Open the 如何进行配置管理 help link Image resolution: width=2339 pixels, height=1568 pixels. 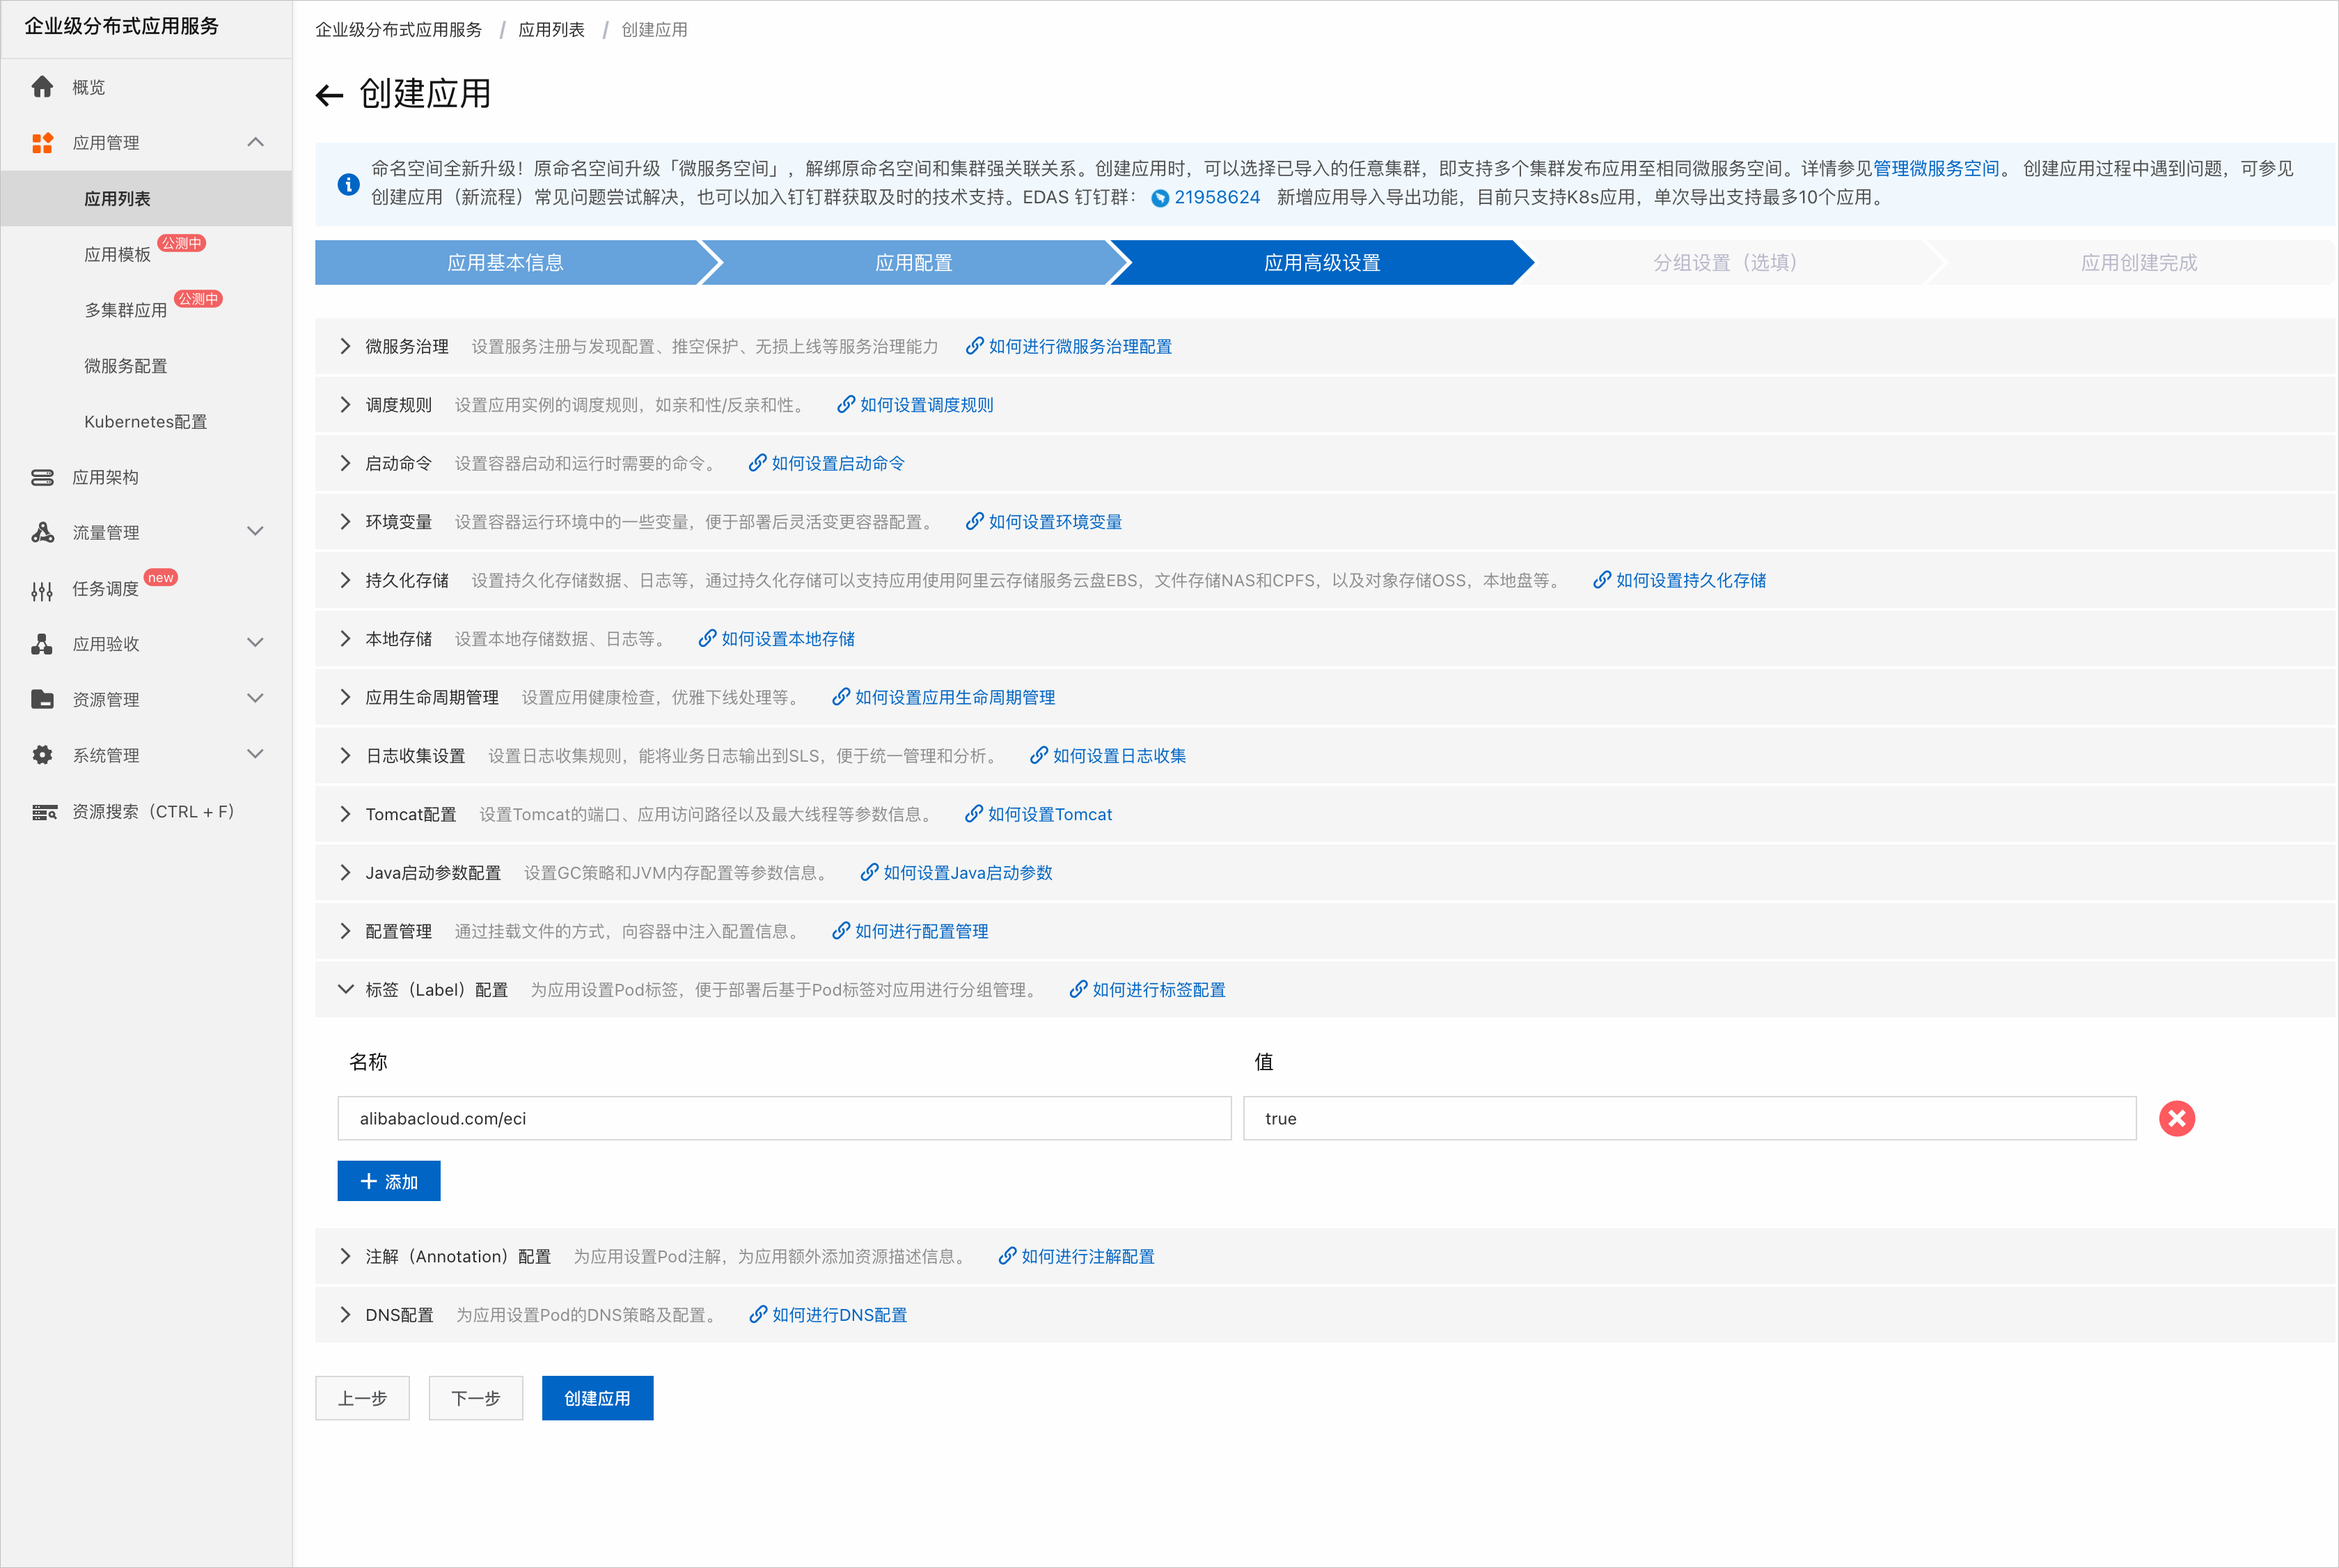[x=922, y=931]
